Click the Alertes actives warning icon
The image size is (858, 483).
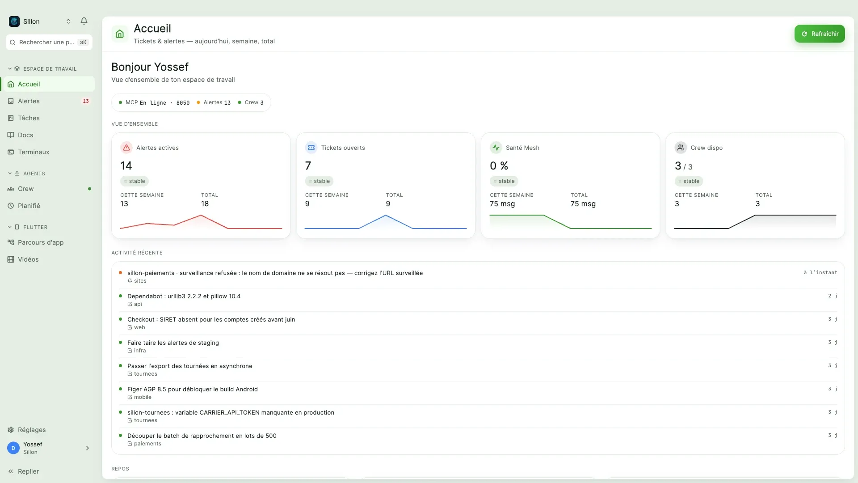(x=126, y=148)
